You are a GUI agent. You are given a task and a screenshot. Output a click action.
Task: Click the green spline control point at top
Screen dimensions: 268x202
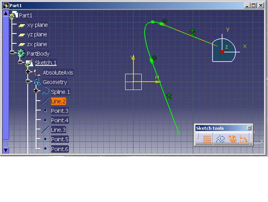pos(153,22)
